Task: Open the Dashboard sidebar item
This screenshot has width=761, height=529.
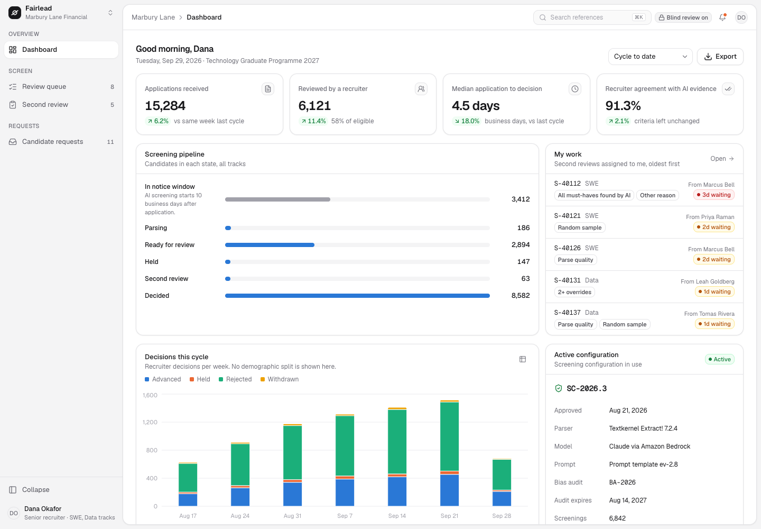Action: coord(61,50)
